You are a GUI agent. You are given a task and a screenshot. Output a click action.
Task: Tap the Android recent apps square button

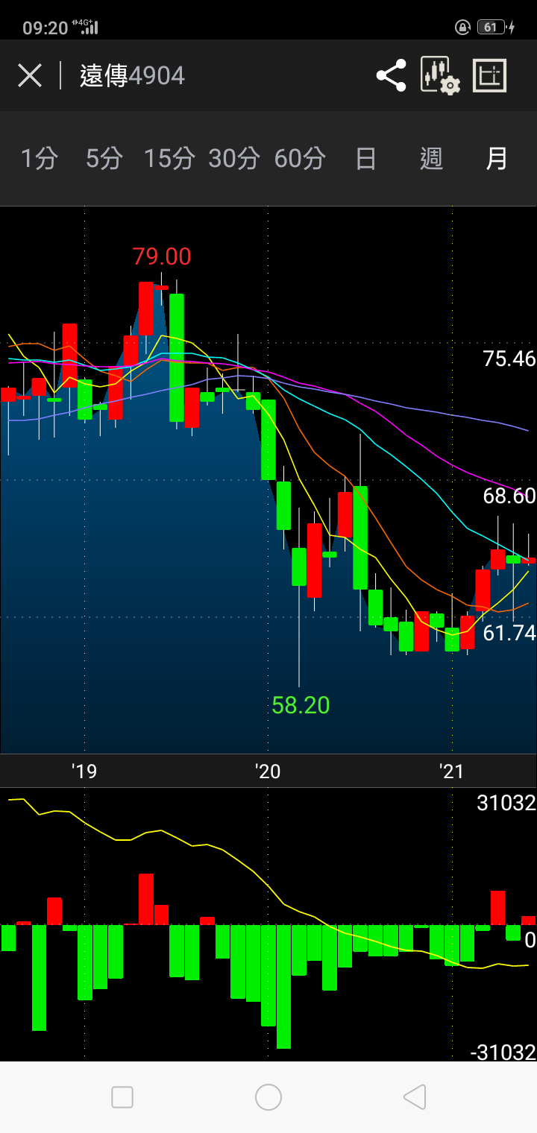coord(122,1097)
